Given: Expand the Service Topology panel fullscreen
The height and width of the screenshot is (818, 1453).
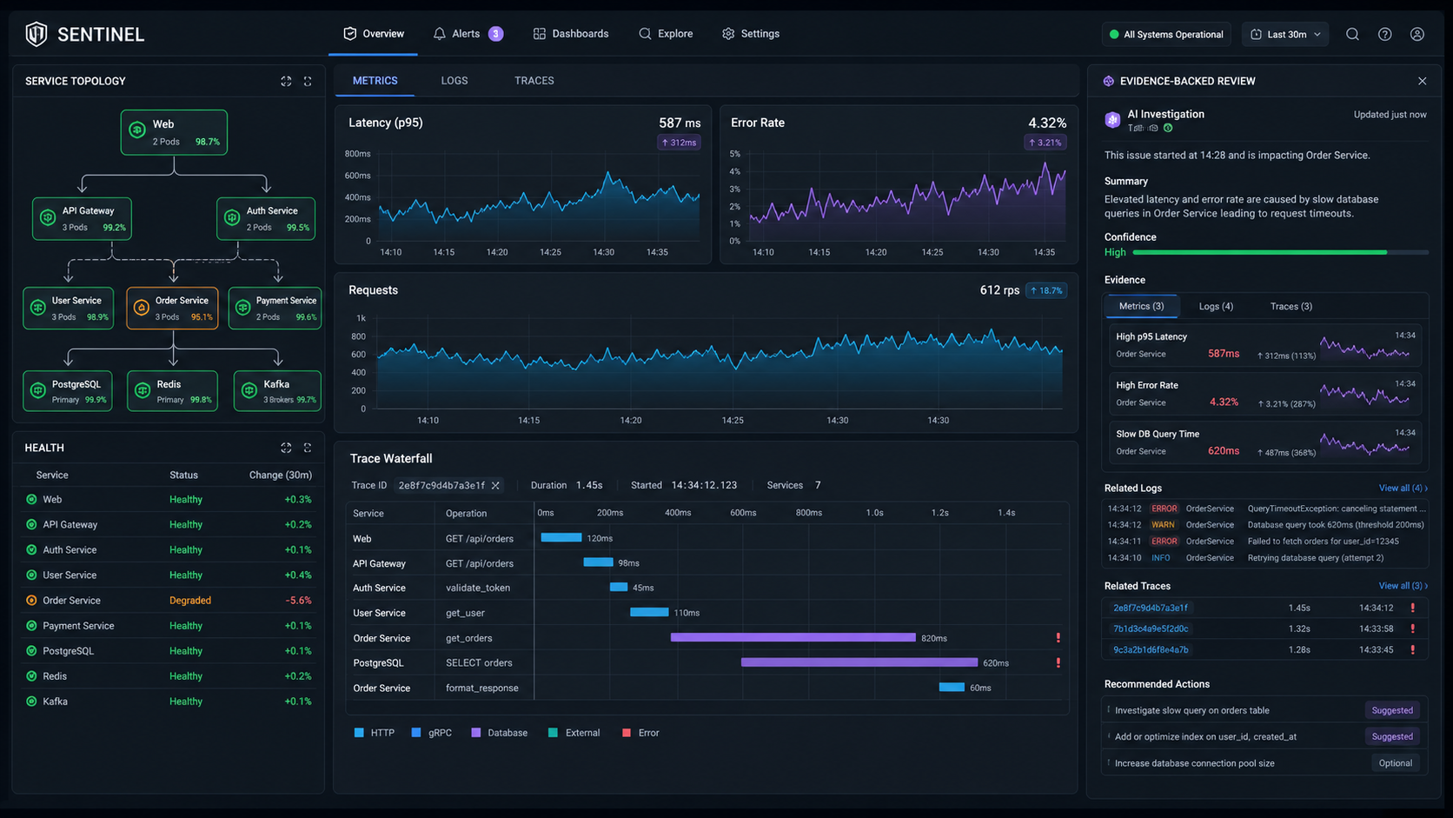Looking at the screenshot, I should [x=286, y=81].
